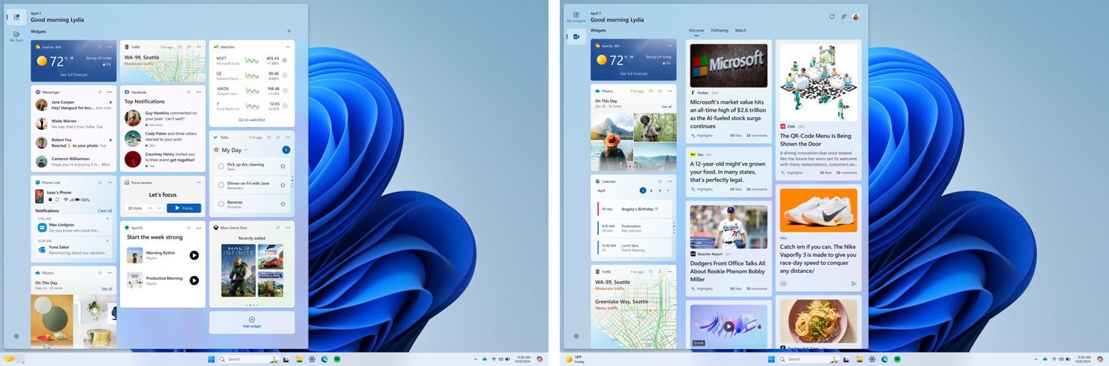Image resolution: width=1109 pixels, height=366 pixels.
Task: Click the blue add-task button in ToDo
Action: pyautogui.click(x=286, y=150)
